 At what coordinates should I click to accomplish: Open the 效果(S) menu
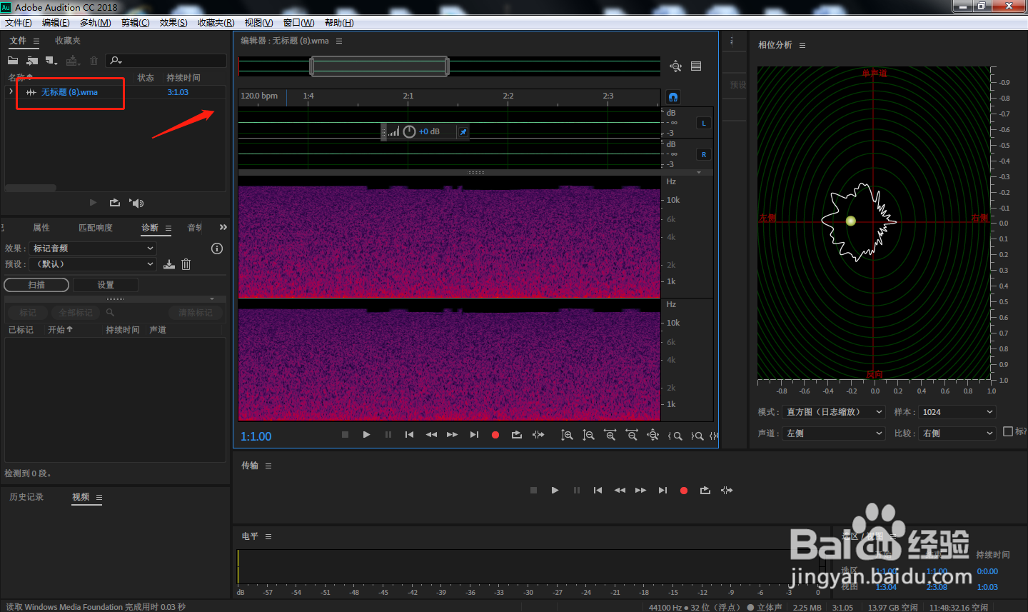pyautogui.click(x=173, y=23)
